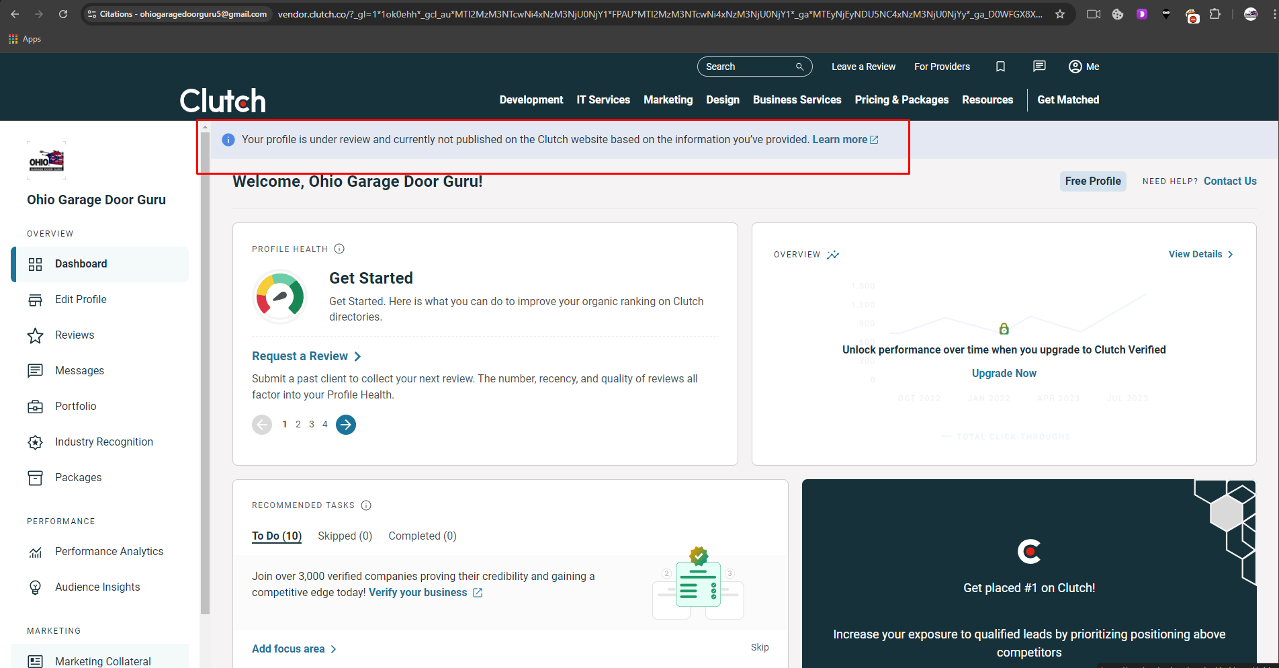Open View Details for Overview
The height and width of the screenshot is (668, 1279).
tap(1201, 254)
